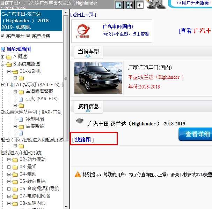212x209 pixels.
Task: Expand the 03-悬架 node
Action: [9, 167]
